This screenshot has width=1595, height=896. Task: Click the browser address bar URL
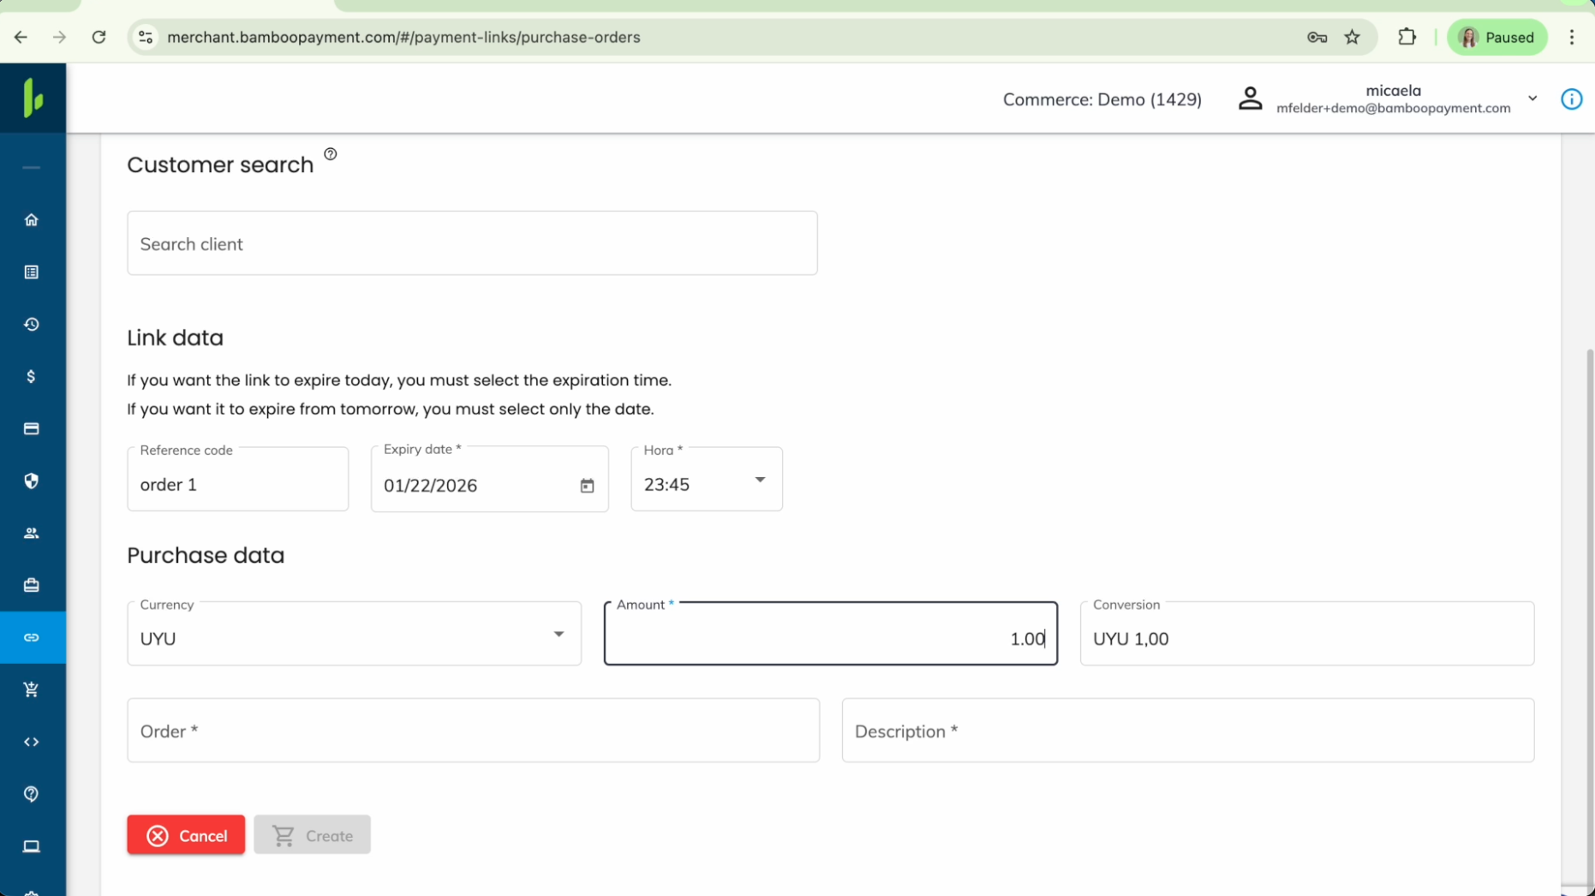(x=403, y=37)
